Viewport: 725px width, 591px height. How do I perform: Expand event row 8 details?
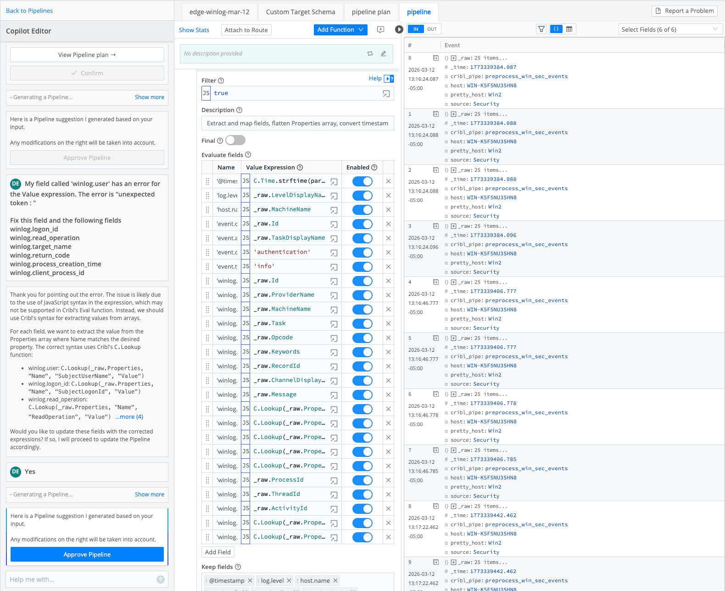pos(436,506)
